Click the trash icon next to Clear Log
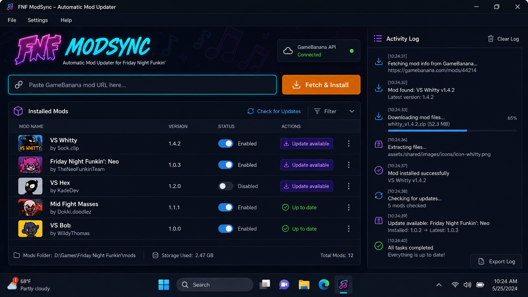Image resolution: width=528 pixels, height=297 pixels. [x=490, y=39]
